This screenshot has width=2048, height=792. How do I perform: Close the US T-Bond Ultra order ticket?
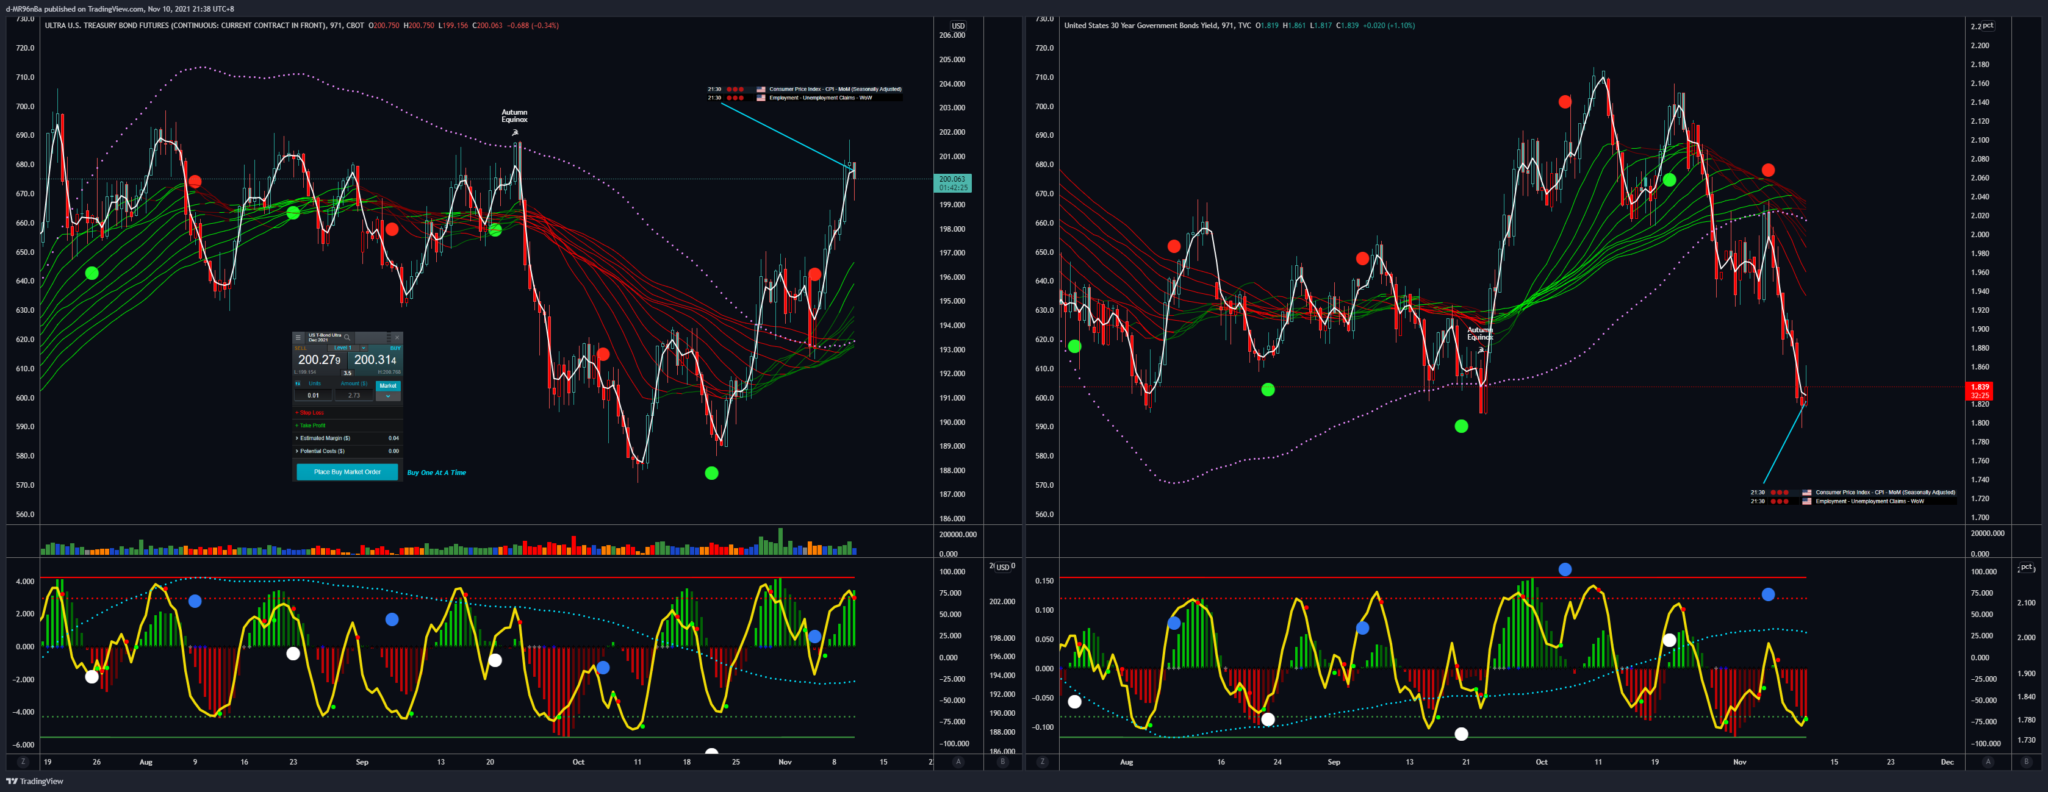coord(398,338)
